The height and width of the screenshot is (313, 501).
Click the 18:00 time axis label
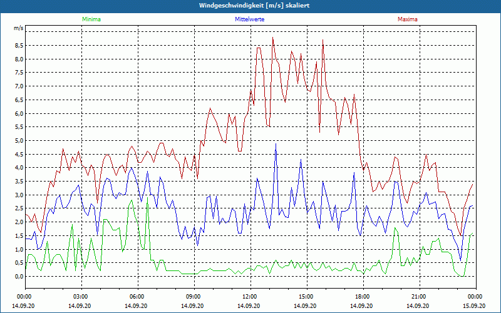tap(361, 297)
